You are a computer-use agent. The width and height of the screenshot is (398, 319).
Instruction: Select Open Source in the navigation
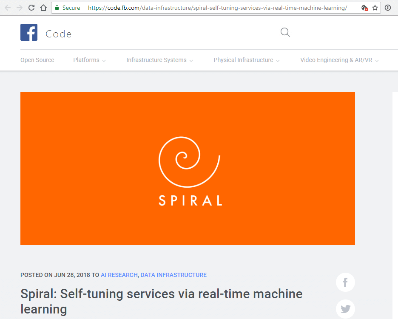click(x=37, y=60)
